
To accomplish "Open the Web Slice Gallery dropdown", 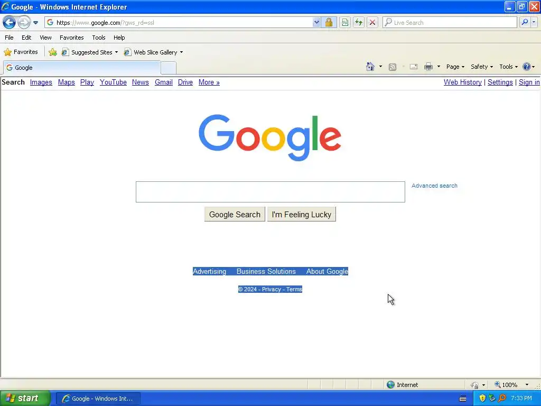I will [x=154, y=52].
